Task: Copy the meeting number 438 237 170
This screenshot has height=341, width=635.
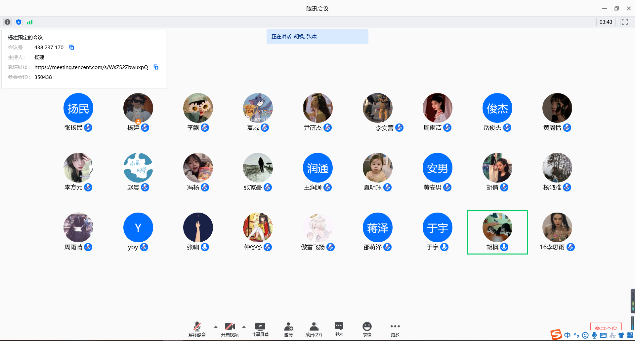Action: 71,47
